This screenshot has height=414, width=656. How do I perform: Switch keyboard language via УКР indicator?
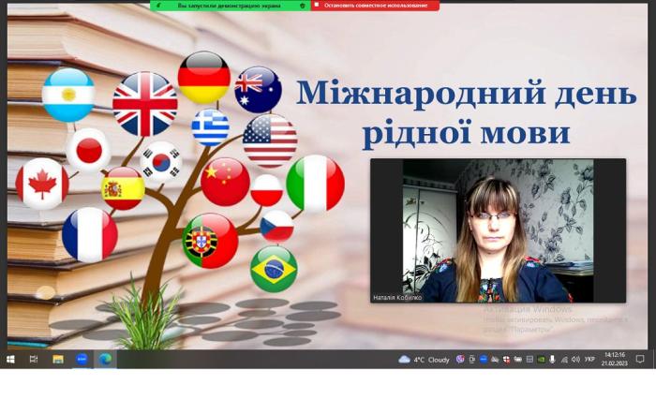coord(589,359)
